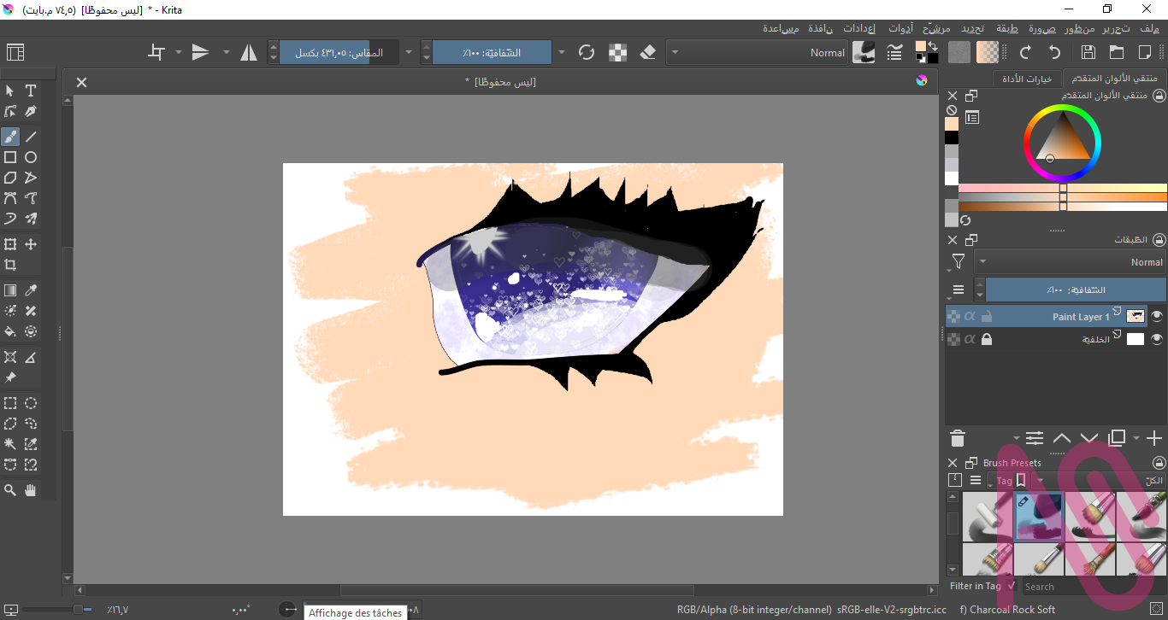Open the Normal blending mode dropdown in toolbar

(757, 53)
